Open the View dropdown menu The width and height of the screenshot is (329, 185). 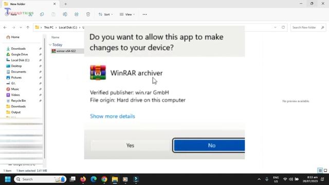127,14
